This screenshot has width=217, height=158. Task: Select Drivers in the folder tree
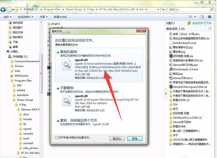19,66
